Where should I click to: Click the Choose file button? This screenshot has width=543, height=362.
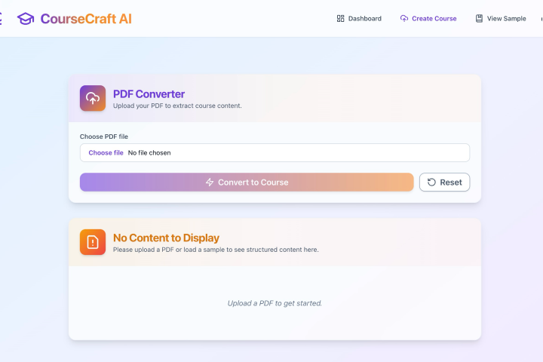pos(106,153)
